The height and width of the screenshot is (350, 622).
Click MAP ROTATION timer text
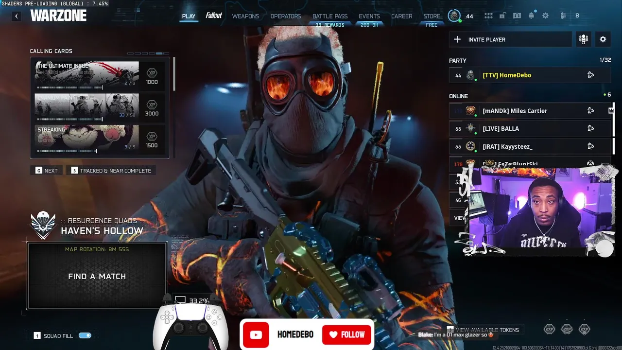[x=97, y=249]
